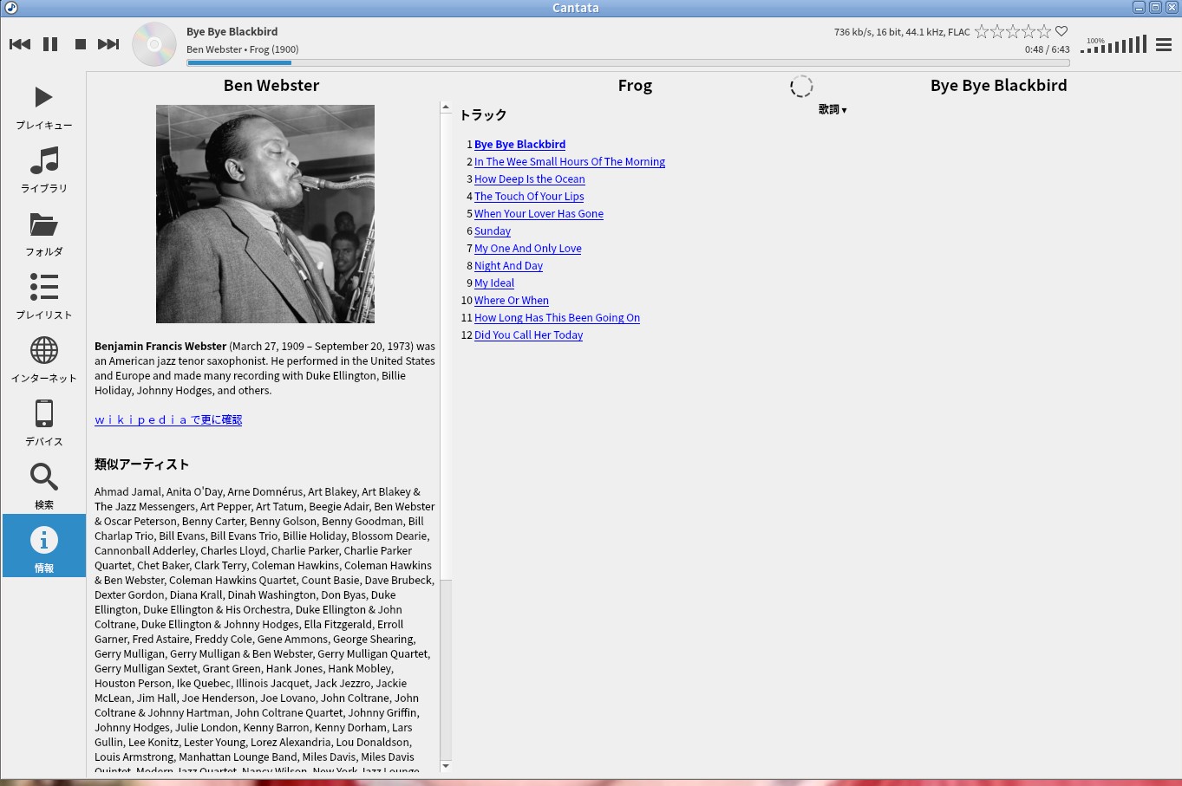Image resolution: width=1182 pixels, height=786 pixels.
Task: Skip to the previous track
Action: 20,44
